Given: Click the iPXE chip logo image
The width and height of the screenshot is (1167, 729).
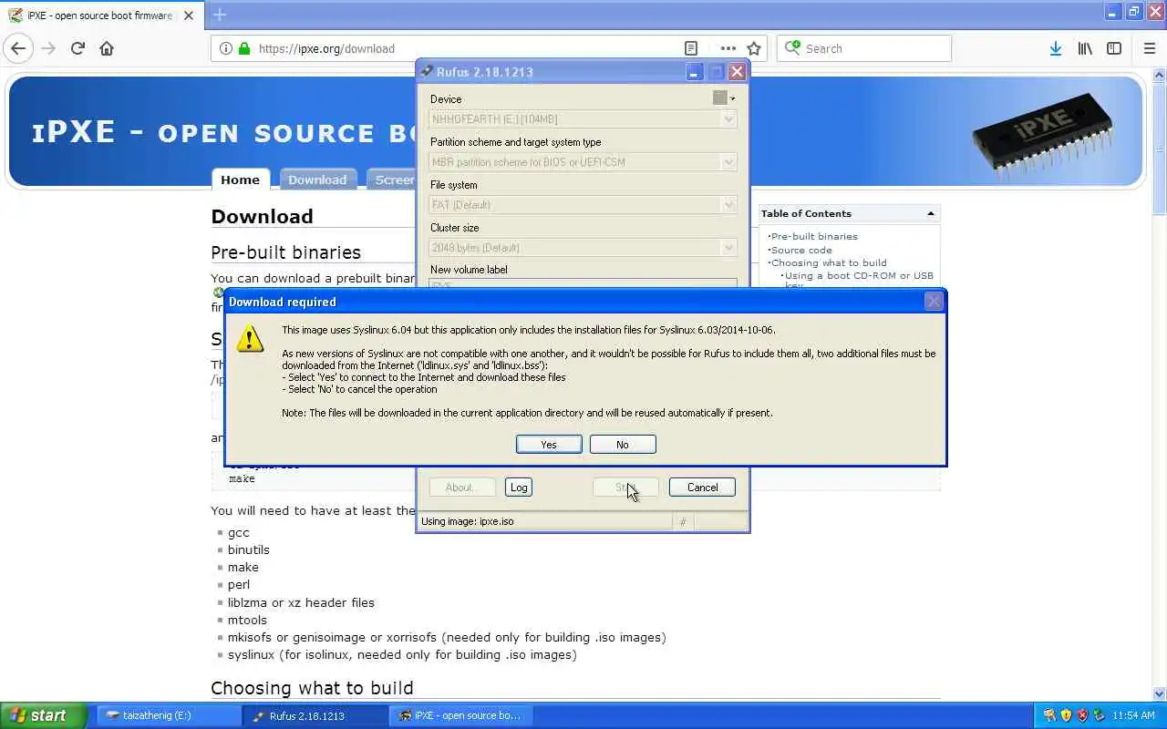Looking at the screenshot, I should coord(1041,137).
